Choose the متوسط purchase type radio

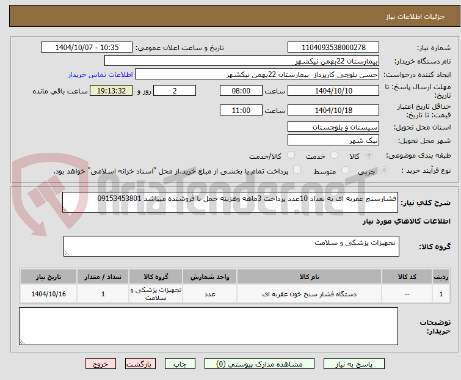pyautogui.click(x=345, y=170)
